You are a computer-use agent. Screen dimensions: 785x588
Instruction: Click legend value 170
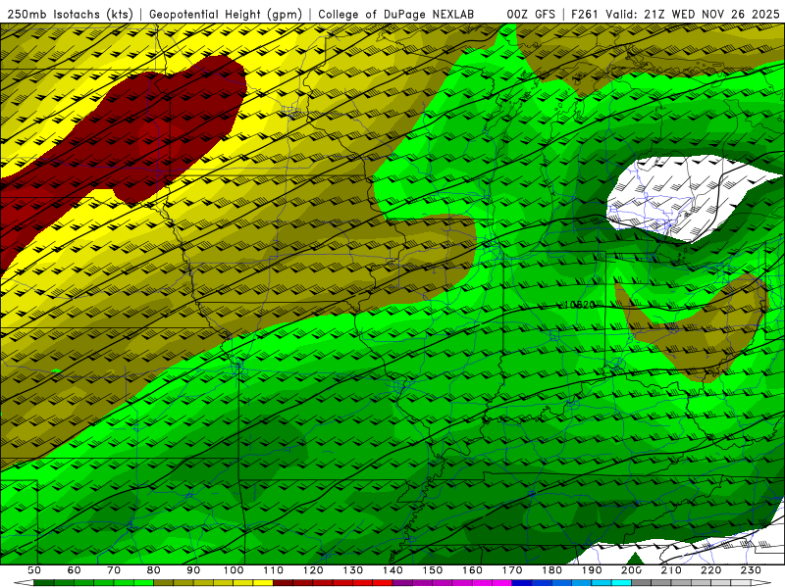tap(511, 570)
